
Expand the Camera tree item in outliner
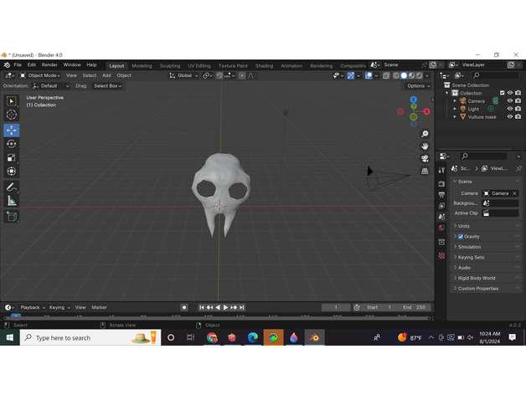(455, 101)
